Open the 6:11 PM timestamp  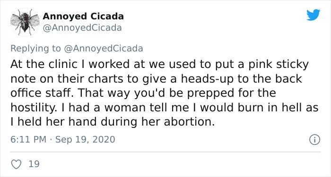tap(28, 140)
